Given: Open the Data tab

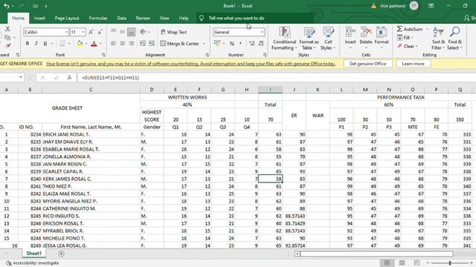Looking at the screenshot, I should [121, 18].
